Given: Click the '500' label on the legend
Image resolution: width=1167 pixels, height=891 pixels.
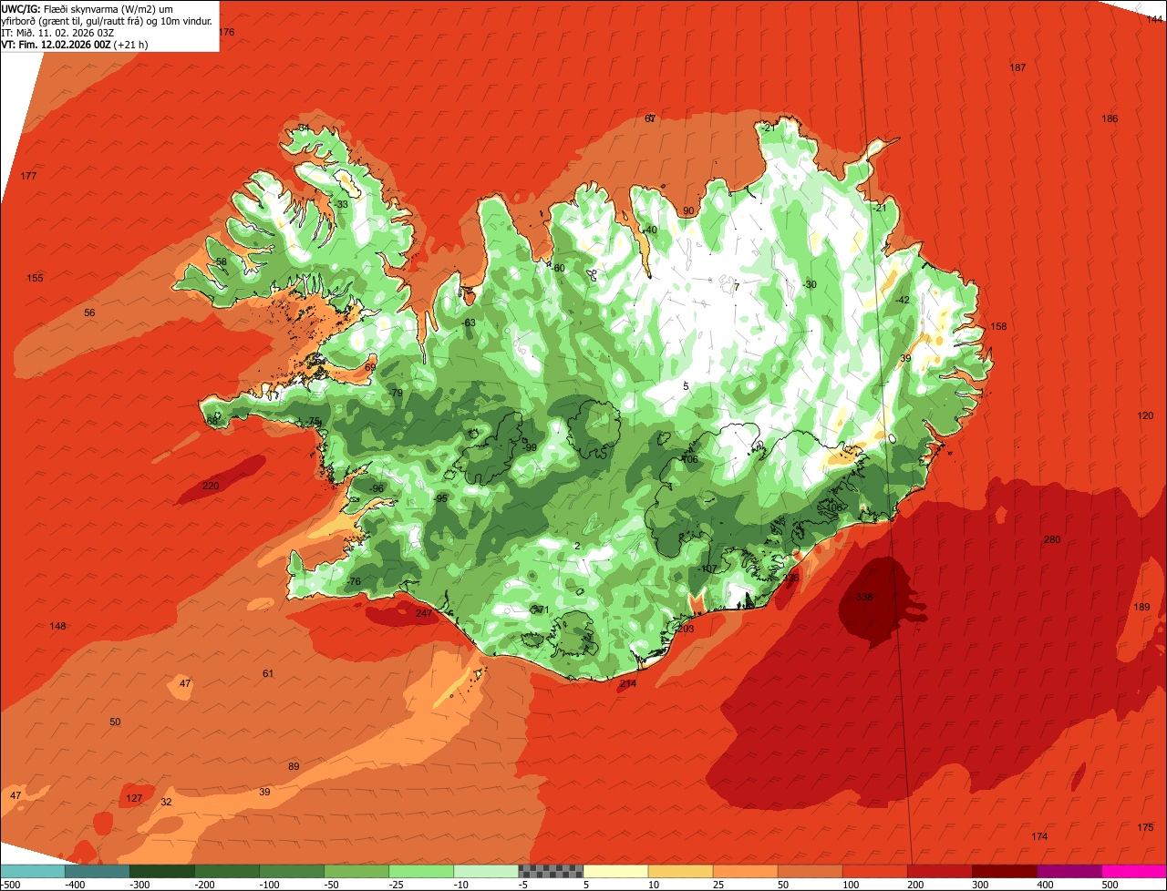Looking at the screenshot, I should 1110,884.
